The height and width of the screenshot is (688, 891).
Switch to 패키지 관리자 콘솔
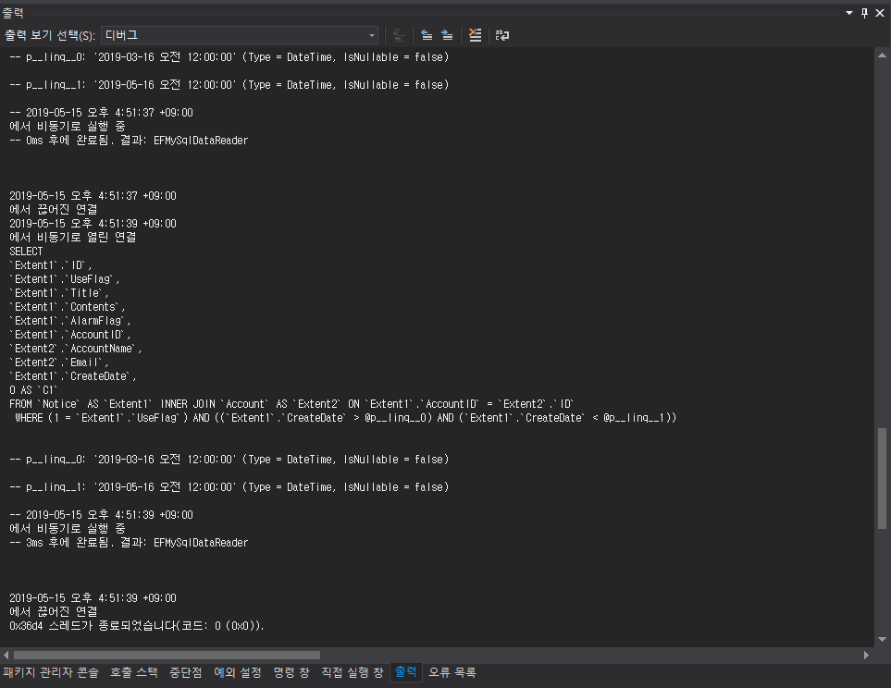pyautogui.click(x=55, y=672)
